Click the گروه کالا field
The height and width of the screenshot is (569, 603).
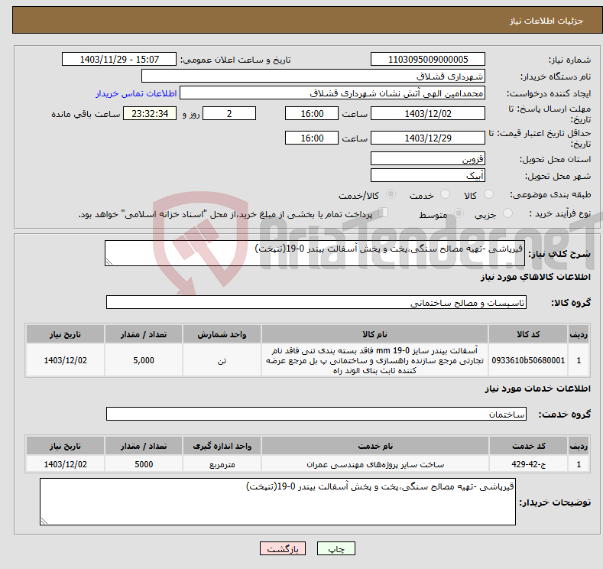316,302
